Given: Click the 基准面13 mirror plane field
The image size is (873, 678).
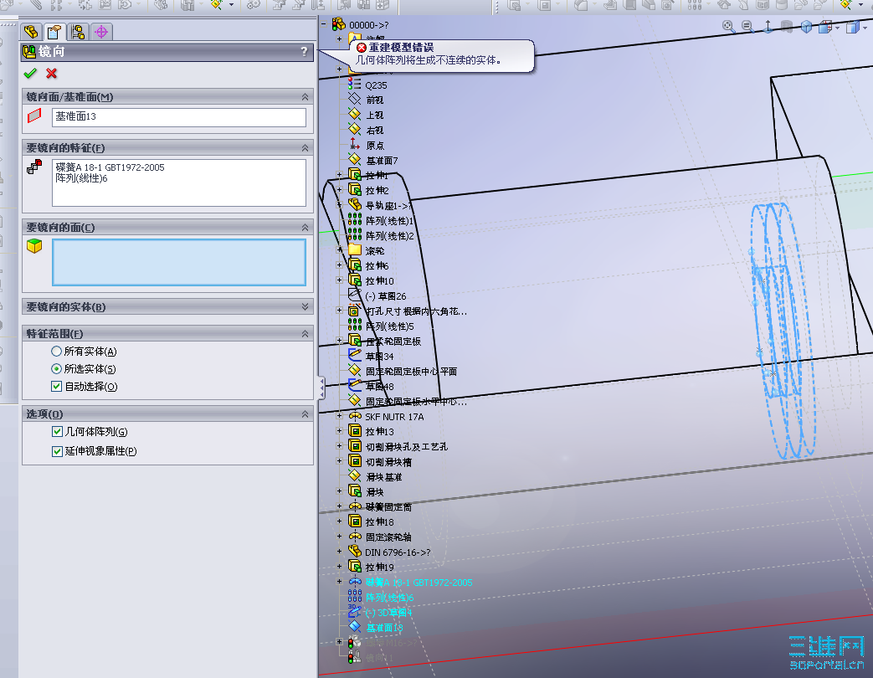Looking at the screenshot, I should (x=179, y=117).
